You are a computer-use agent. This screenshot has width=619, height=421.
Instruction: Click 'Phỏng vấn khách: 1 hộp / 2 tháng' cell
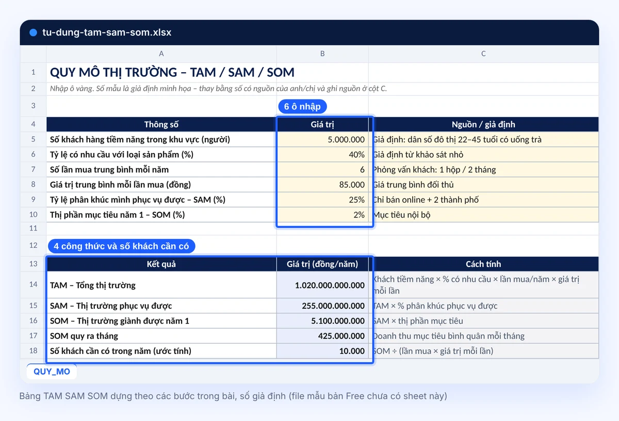[x=483, y=170]
